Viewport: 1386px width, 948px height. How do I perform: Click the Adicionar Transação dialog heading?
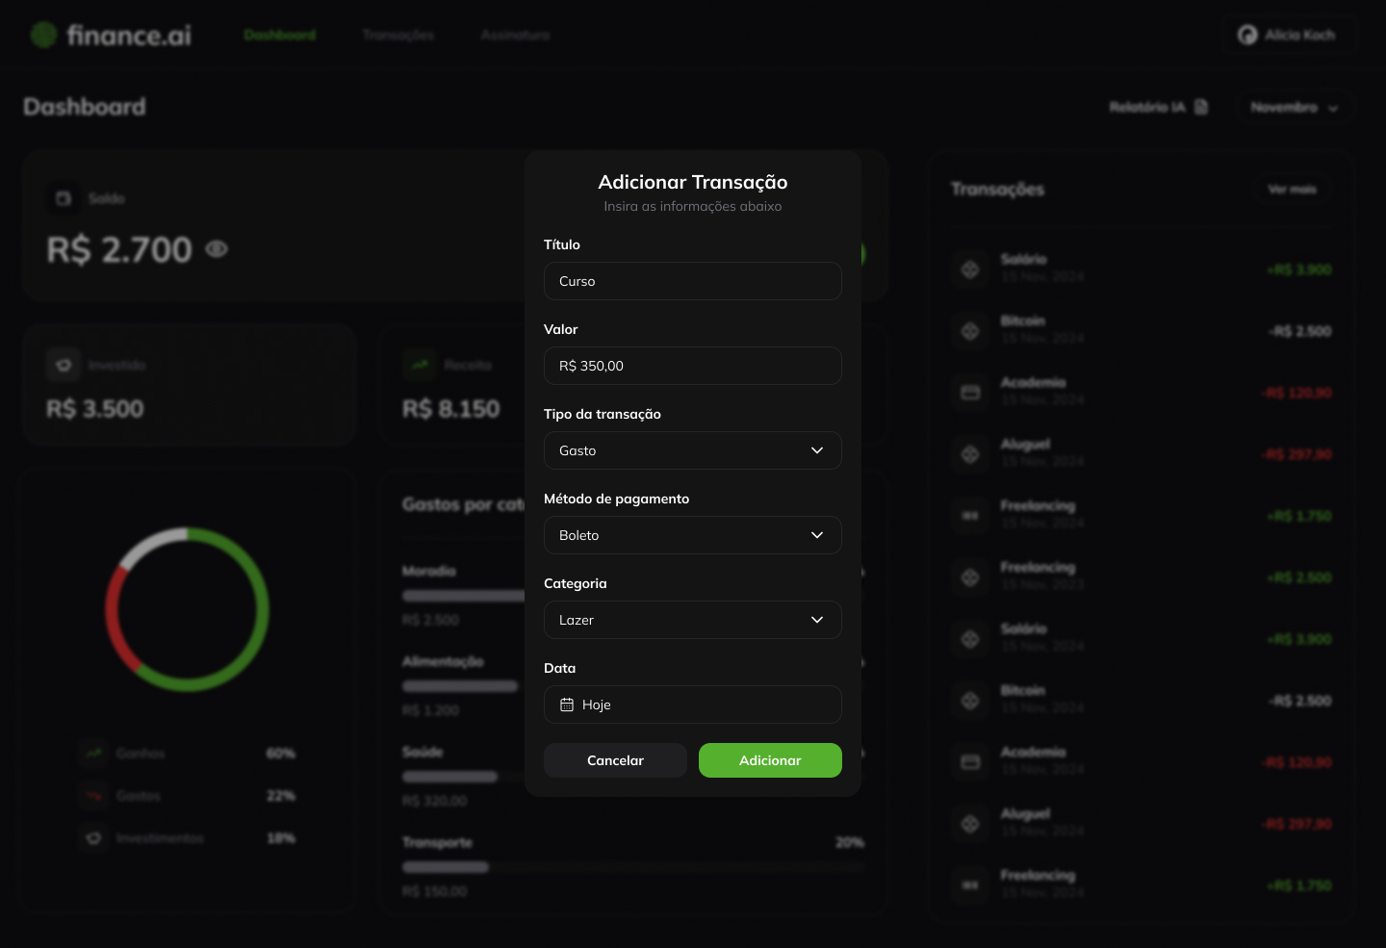693,182
